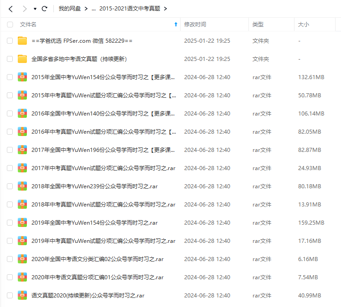Select checkbox for 2020年全国中考语文分类汇编02 file
The width and height of the screenshot is (341, 307).
(x=10, y=259)
